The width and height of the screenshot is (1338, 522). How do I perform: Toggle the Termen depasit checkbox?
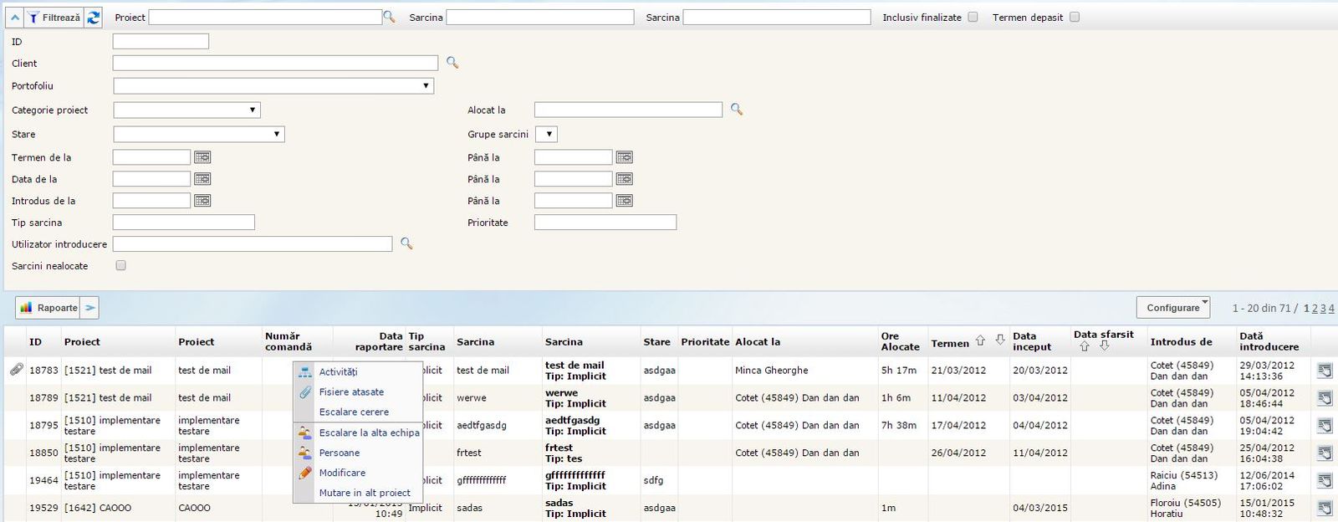click(x=1075, y=17)
